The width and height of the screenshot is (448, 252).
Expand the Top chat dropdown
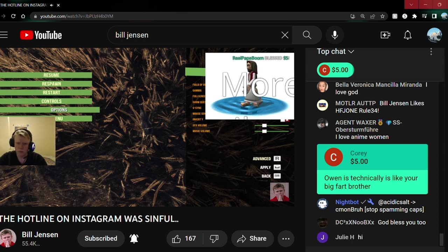click(335, 51)
